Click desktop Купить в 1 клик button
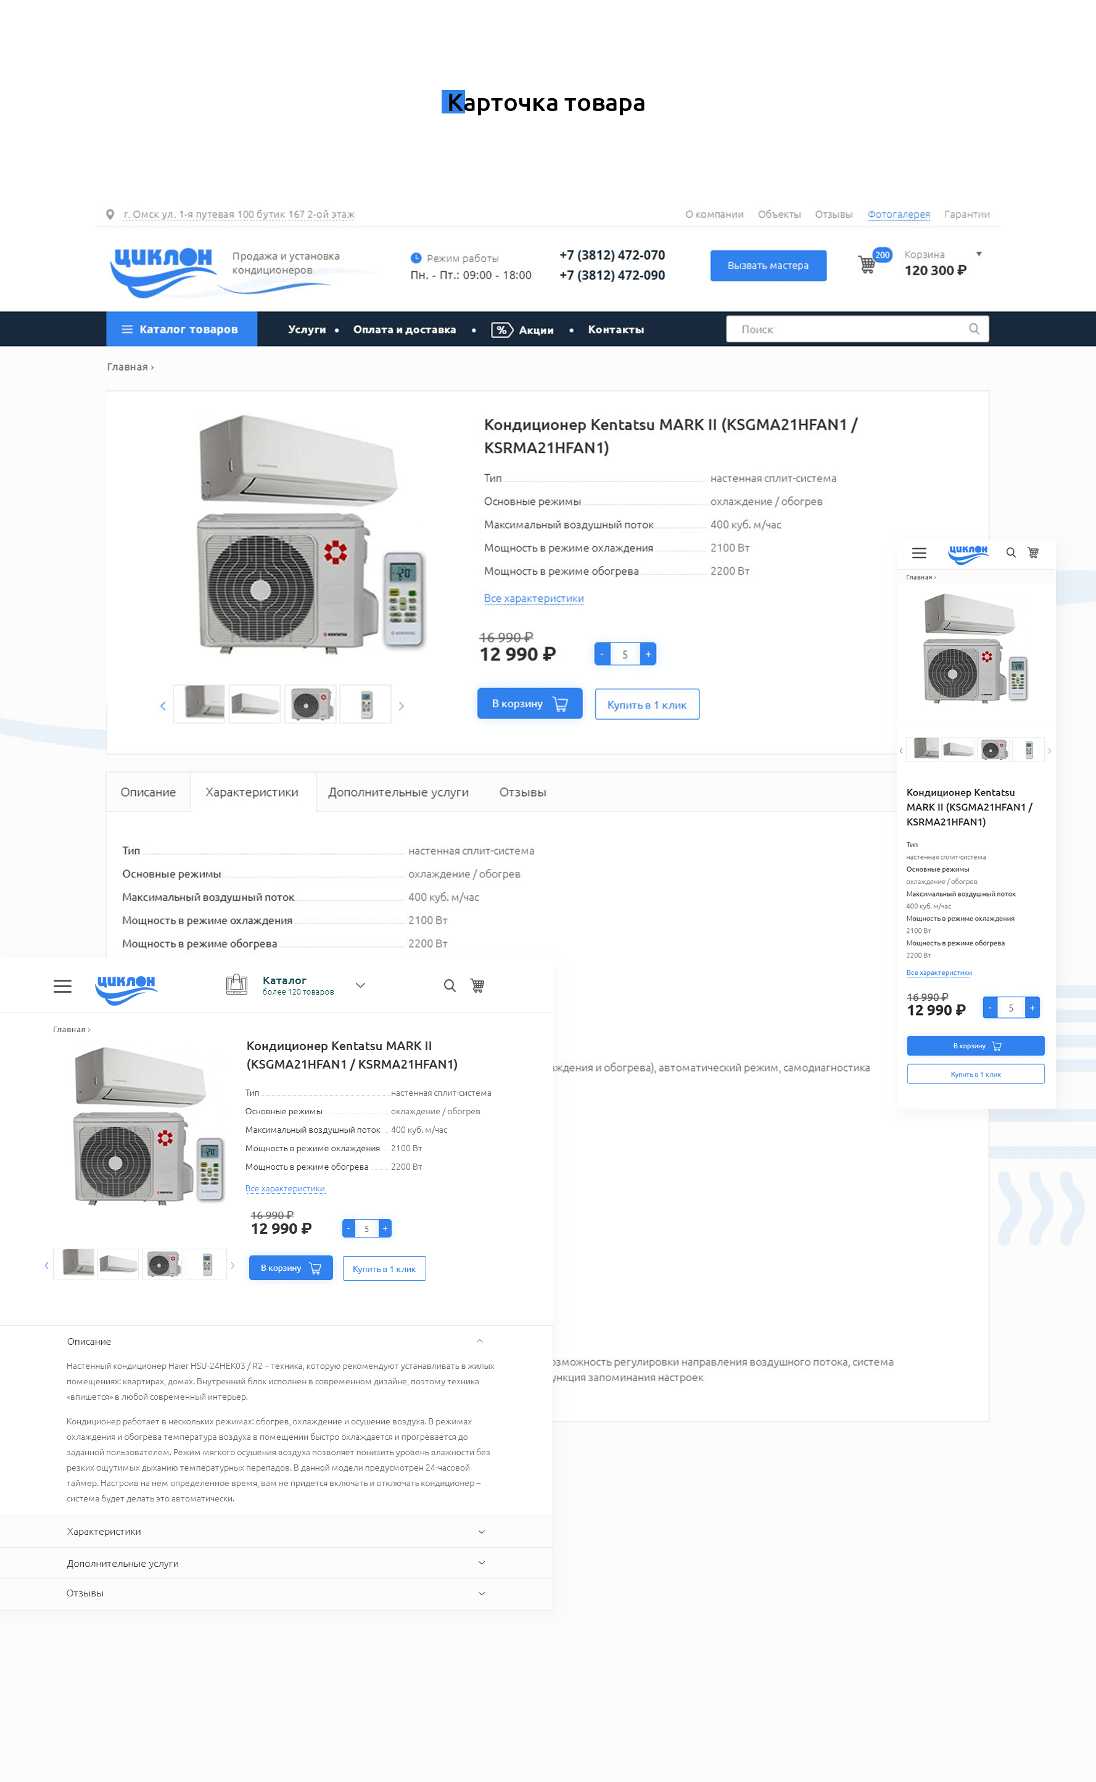The image size is (1096, 1782). click(x=646, y=704)
